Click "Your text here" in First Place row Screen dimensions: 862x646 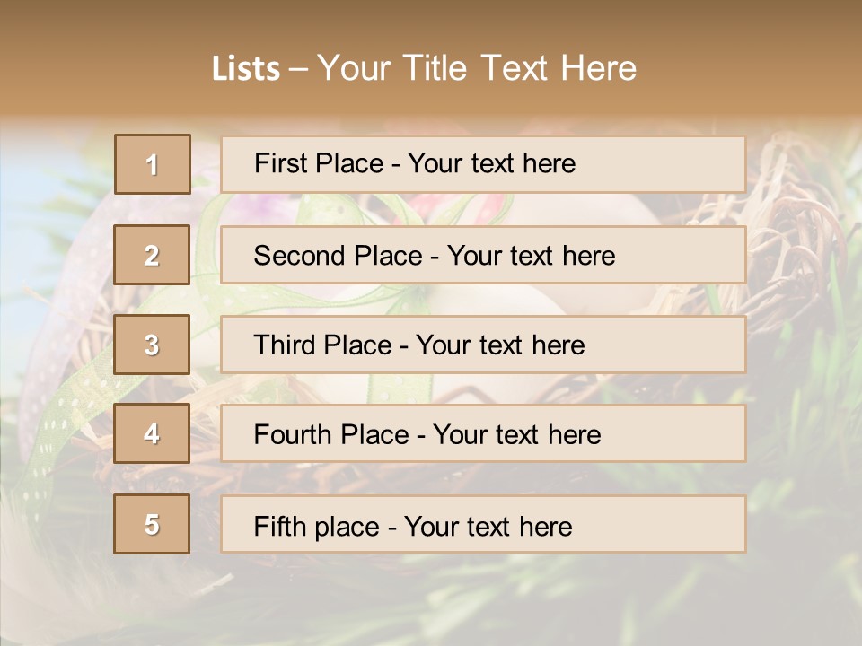491,163
